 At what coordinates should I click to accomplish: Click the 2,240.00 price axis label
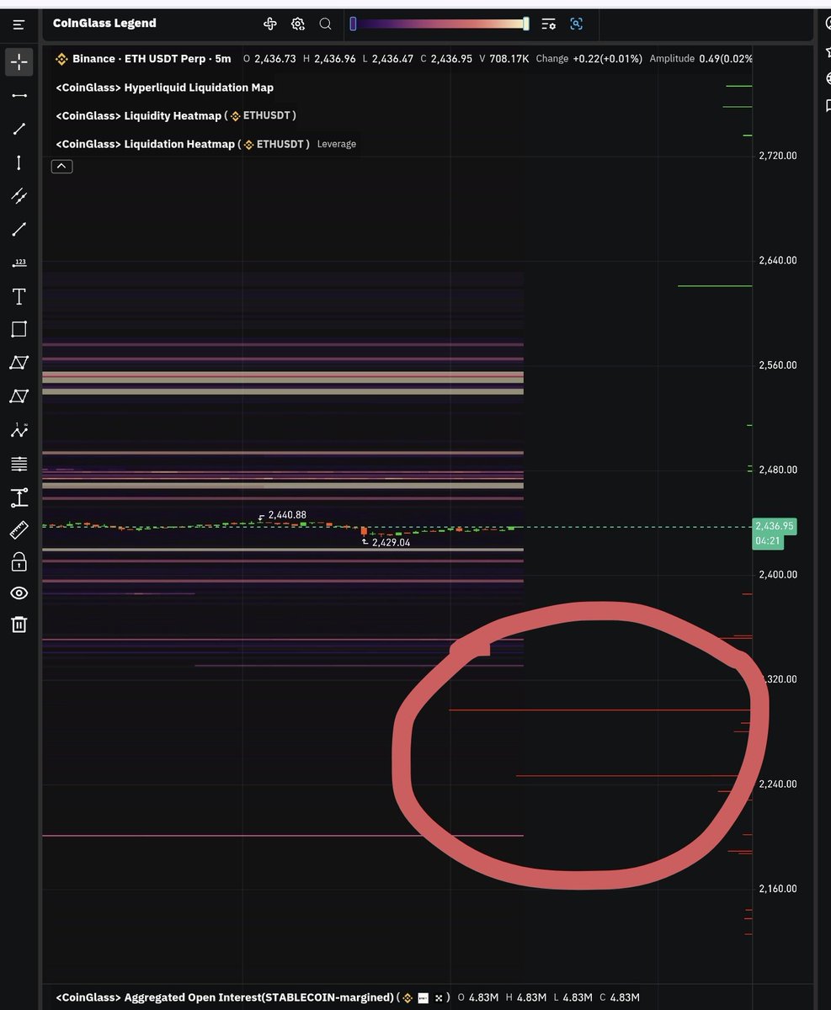[x=778, y=784]
